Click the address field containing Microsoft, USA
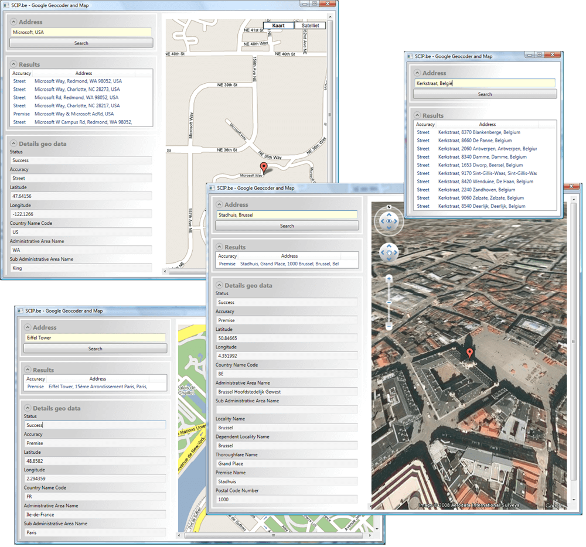 click(x=81, y=32)
